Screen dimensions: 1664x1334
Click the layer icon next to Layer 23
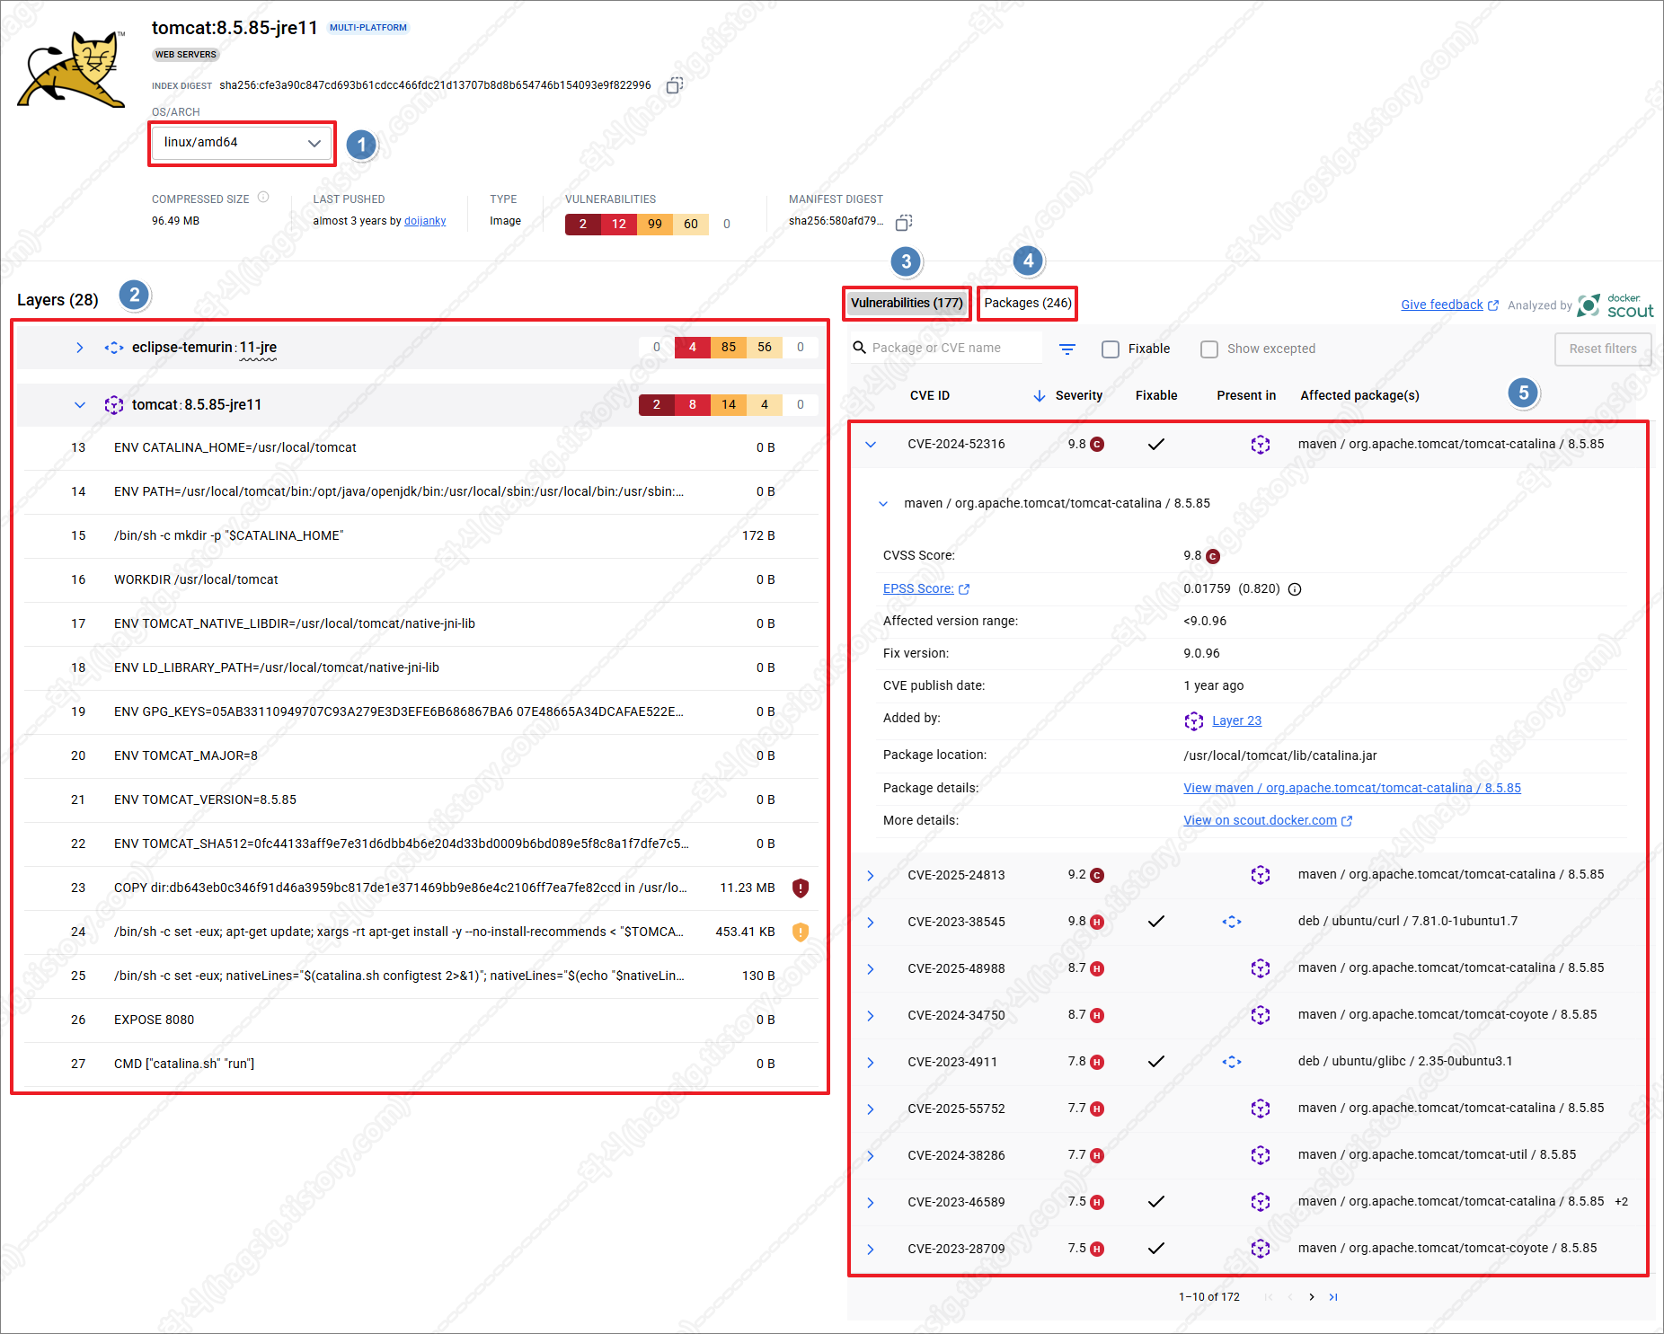pos(1194,720)
